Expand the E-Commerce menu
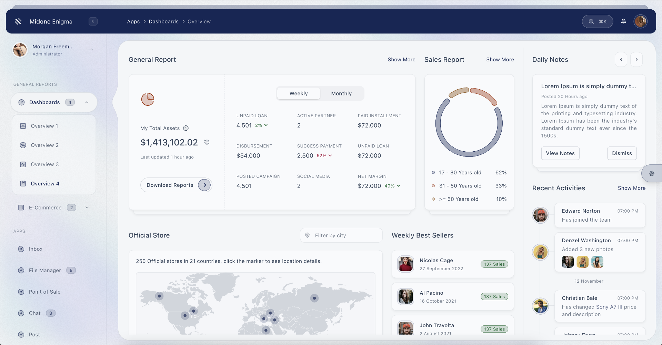Screen dimensions: 662x345 coord(87,207)
